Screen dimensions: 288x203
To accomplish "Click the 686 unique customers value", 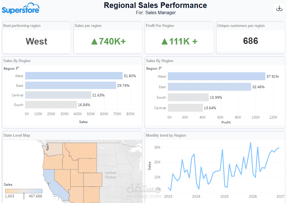I will 251,41.
